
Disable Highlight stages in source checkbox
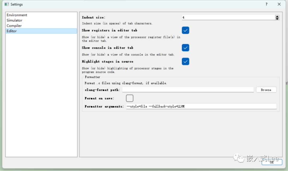[185, 61]
